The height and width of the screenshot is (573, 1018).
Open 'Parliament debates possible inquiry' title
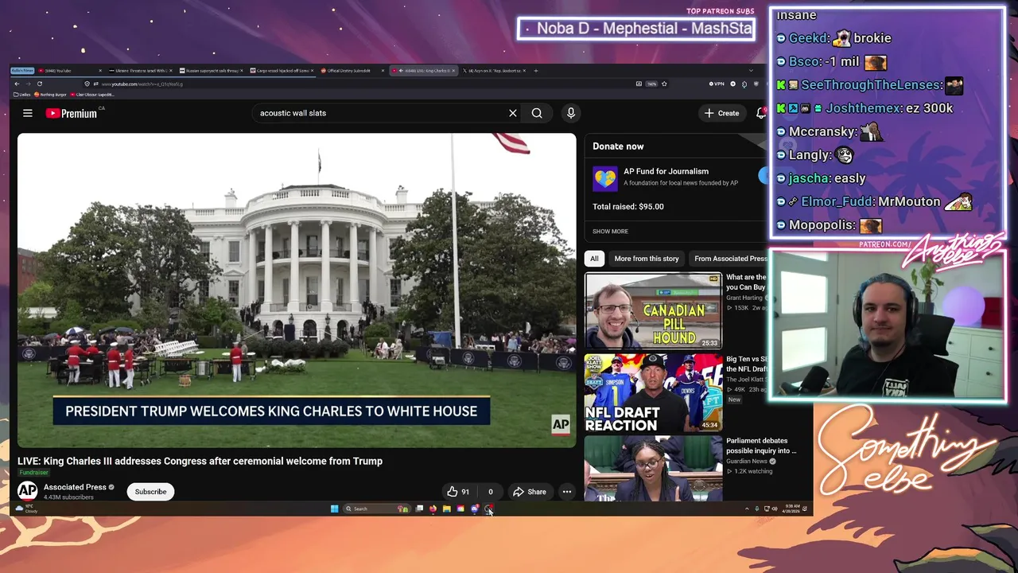coord(761,446)
